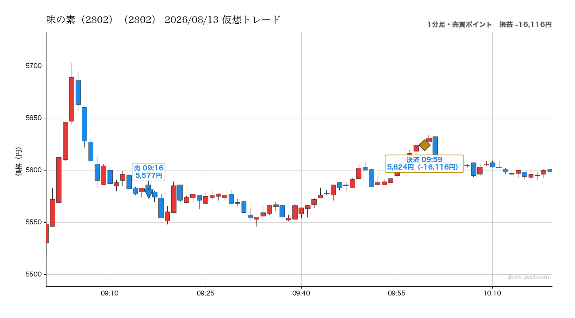
Task: Click the 5550 price axis label
Action: click(33, 222)
